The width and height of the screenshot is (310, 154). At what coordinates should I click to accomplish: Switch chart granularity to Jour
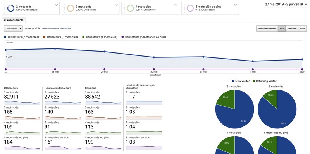282,28
